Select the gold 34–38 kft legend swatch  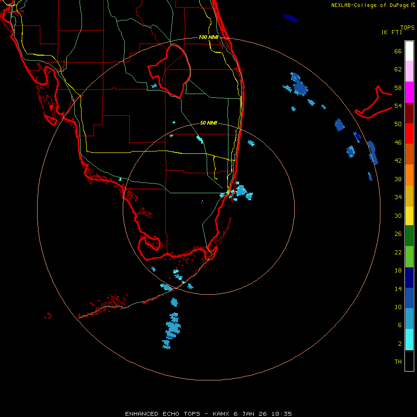pos(409,196)
